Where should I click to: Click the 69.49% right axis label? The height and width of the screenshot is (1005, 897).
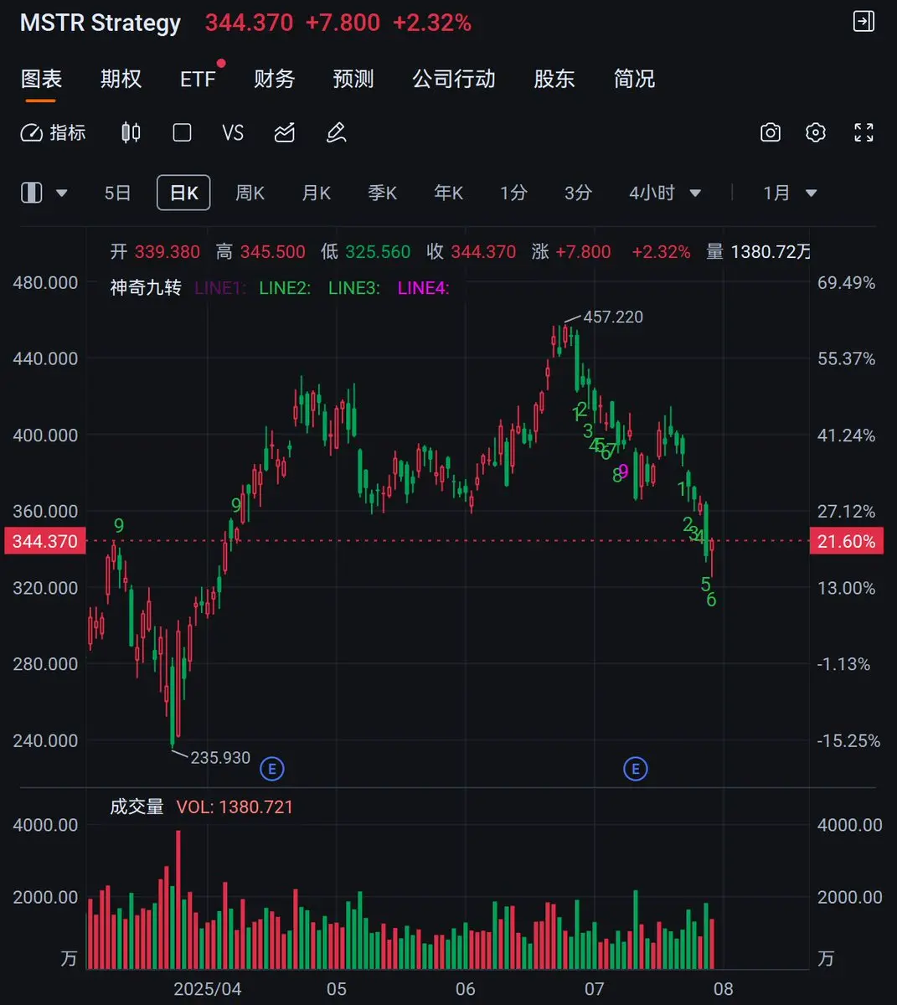pyautogui.click(x=847, y=282)
